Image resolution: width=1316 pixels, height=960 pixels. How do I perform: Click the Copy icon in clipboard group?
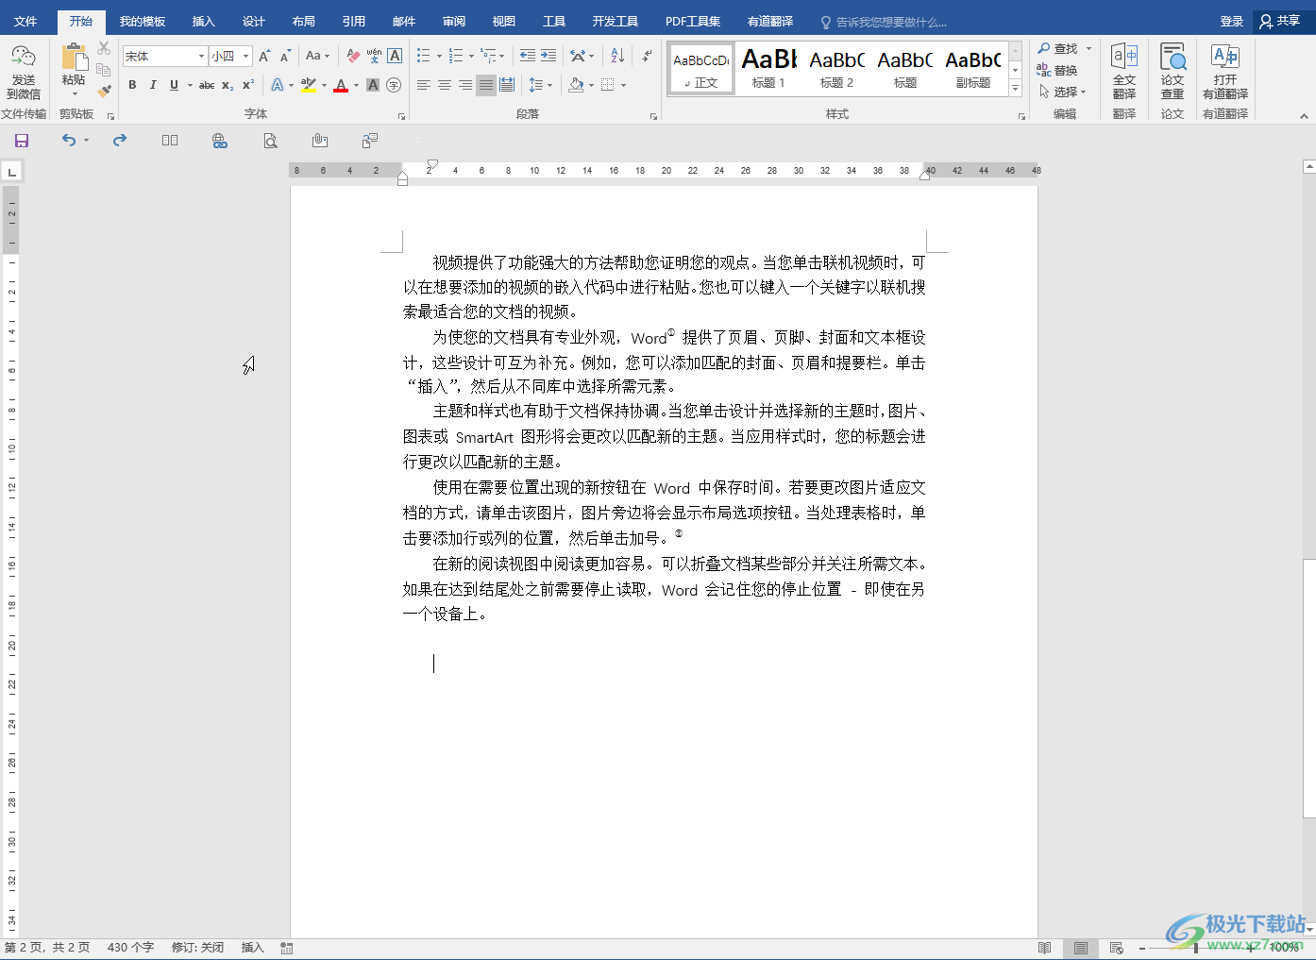[104, 69]
